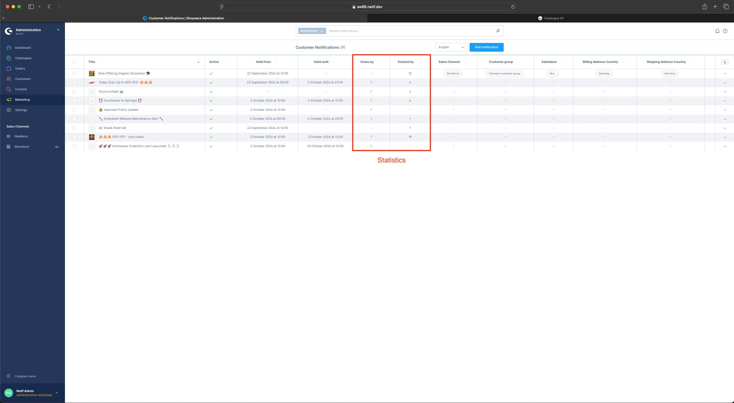Click the bell notification icon
This screenshot has height=403, width=734.
click(x=717, y=31)
